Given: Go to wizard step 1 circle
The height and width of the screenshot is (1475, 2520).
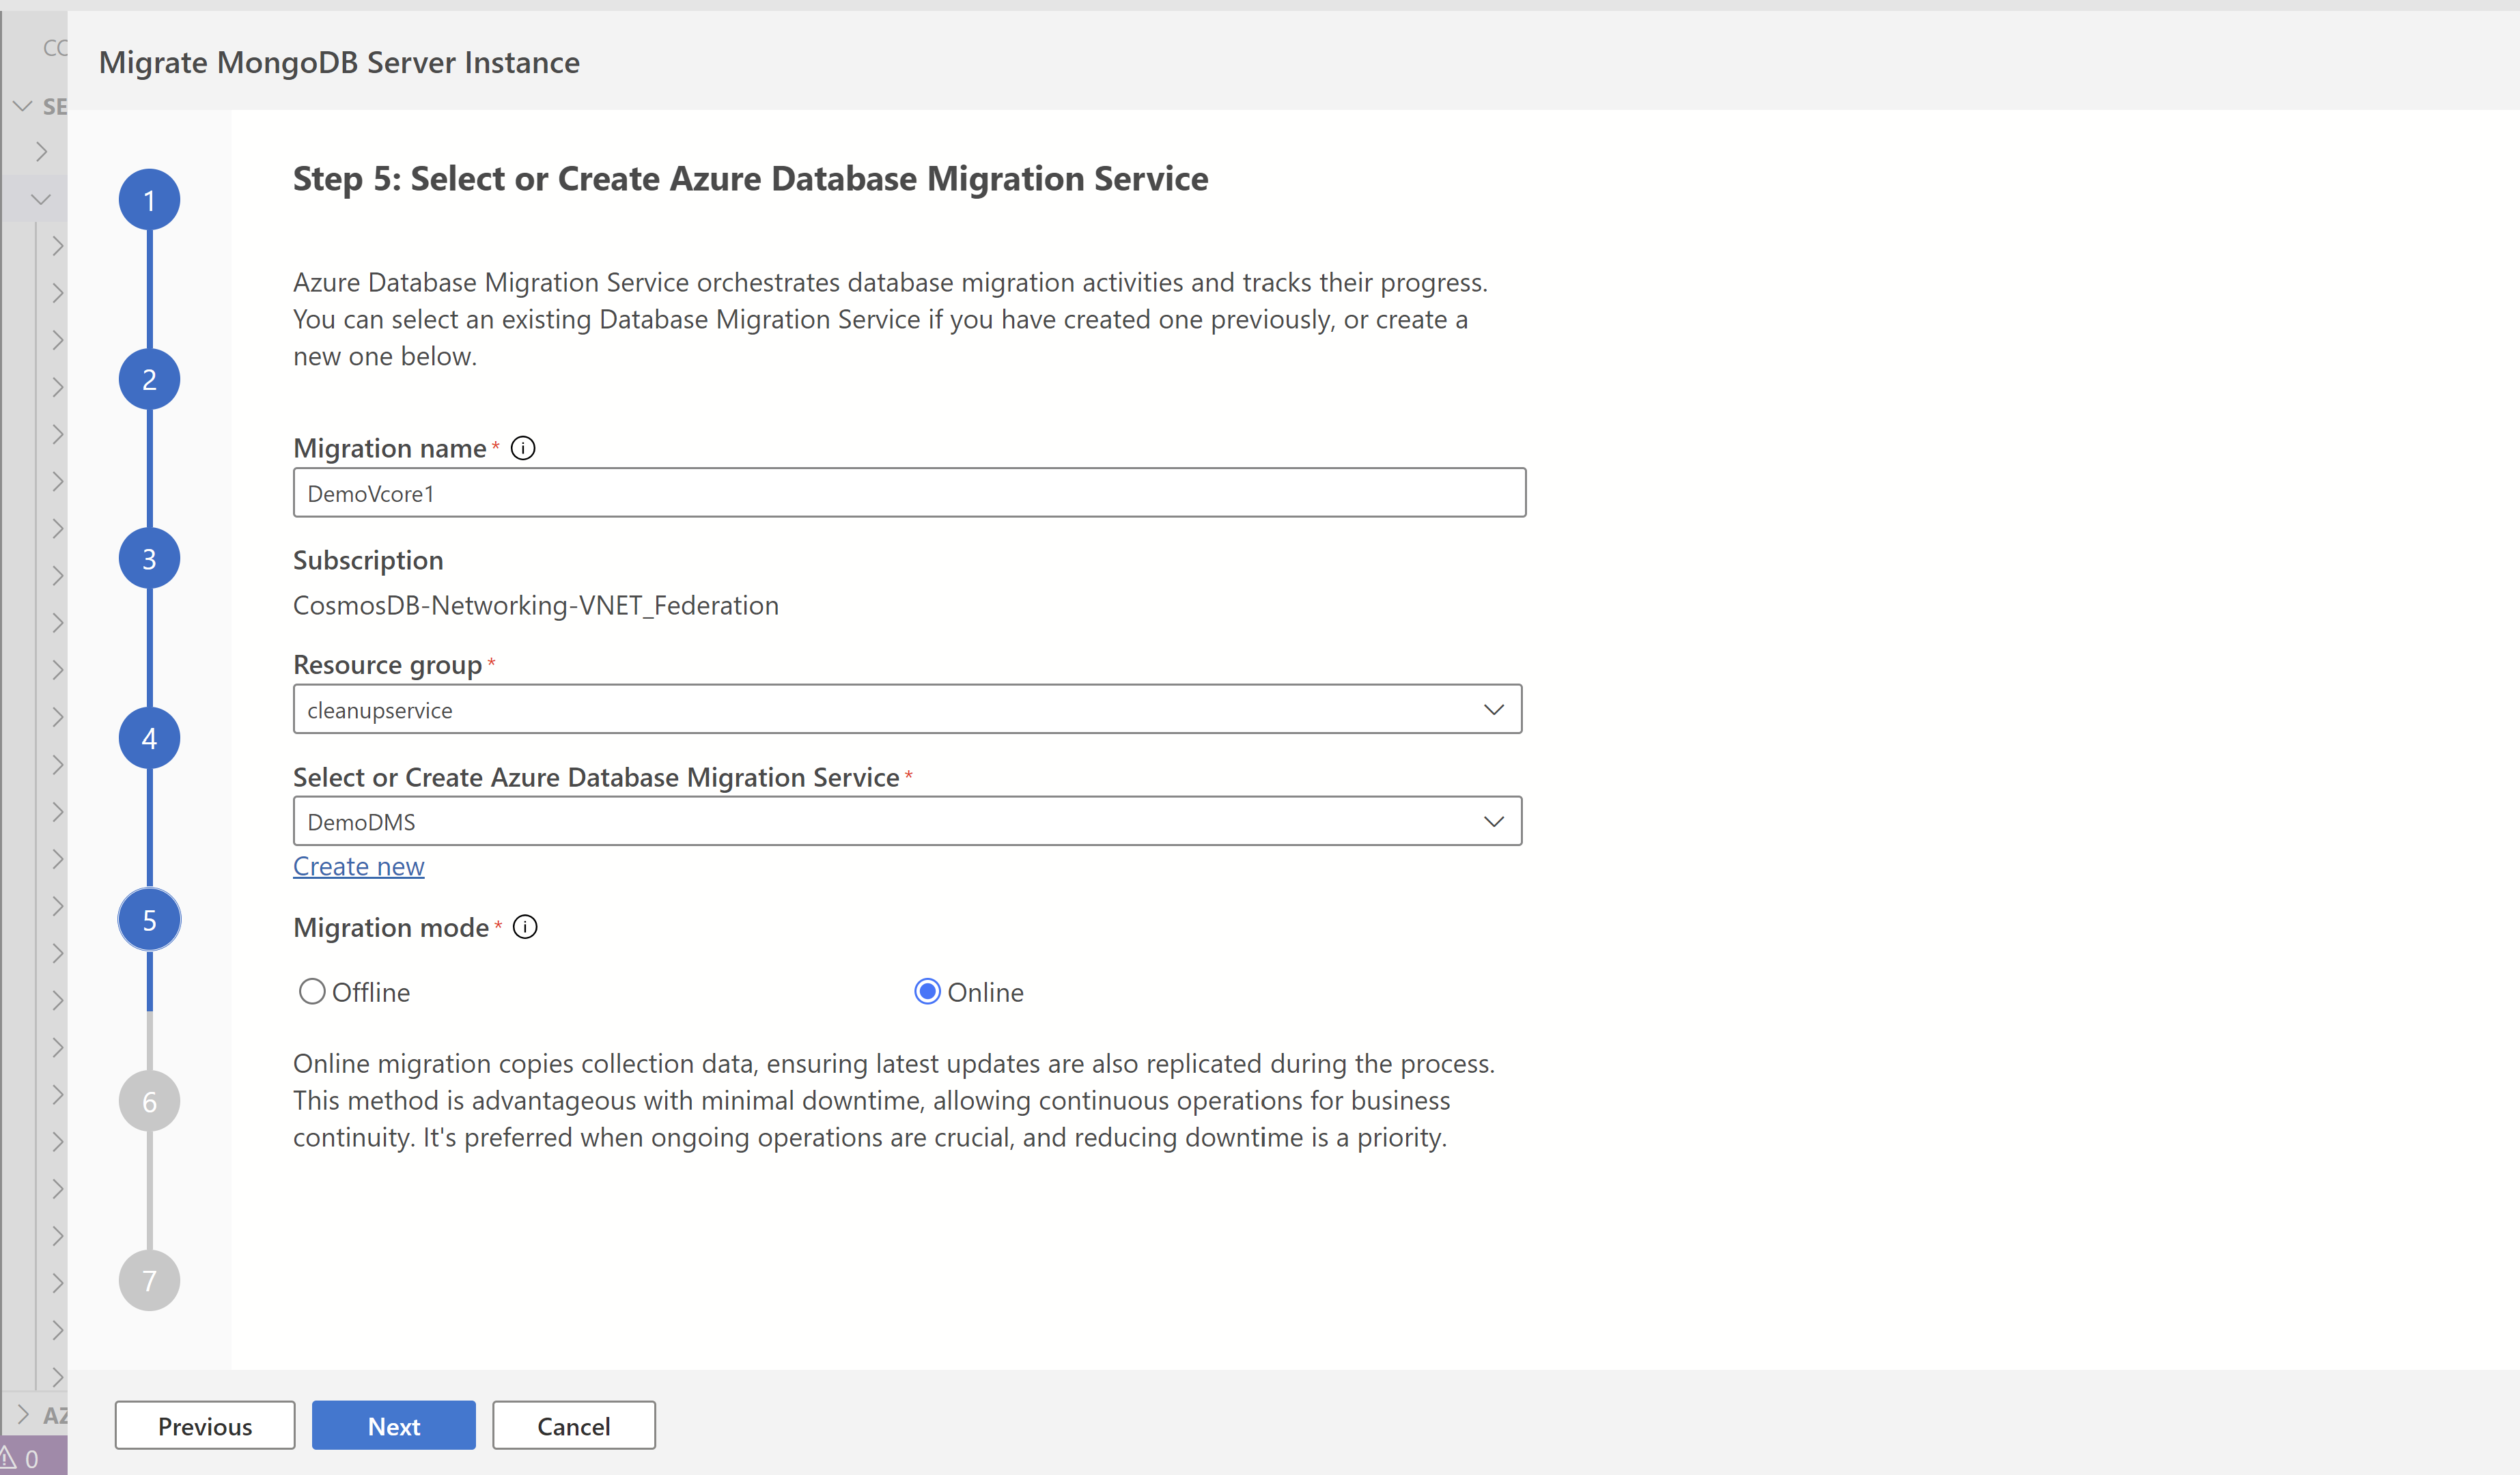Looking at the screenshot, I should pos(149,200).
